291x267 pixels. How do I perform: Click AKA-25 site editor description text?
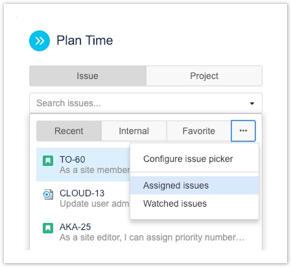click(152, 237)
